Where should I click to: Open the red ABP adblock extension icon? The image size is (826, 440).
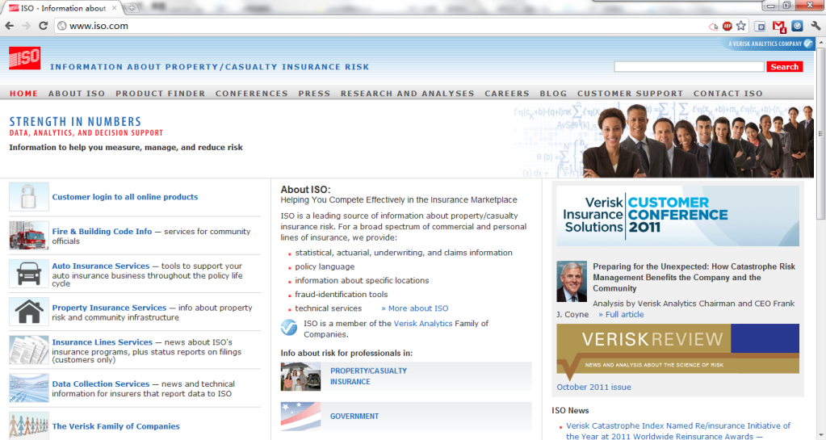[x=727, y=26]
